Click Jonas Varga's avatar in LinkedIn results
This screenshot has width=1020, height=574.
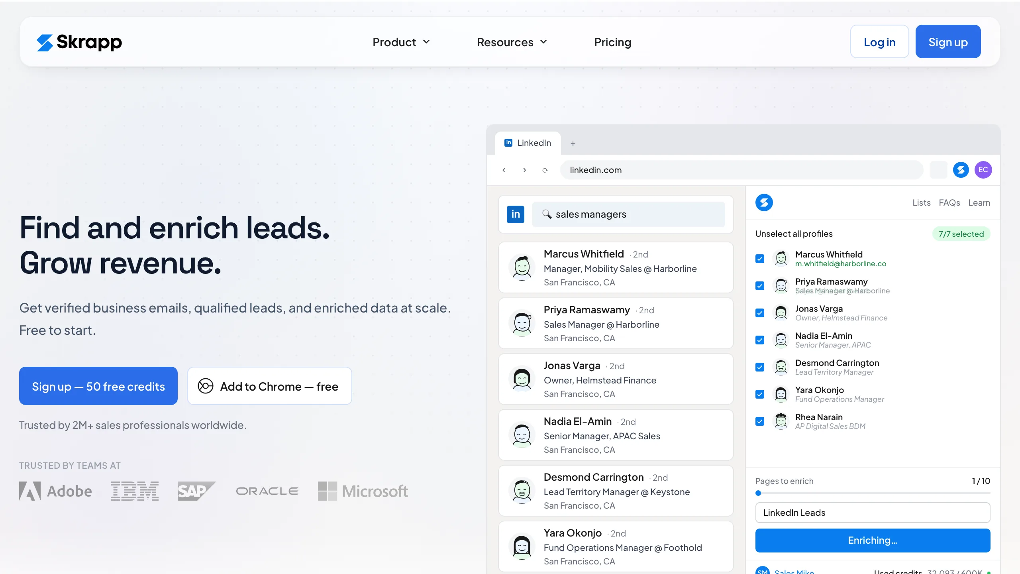(x=522, y=379)
